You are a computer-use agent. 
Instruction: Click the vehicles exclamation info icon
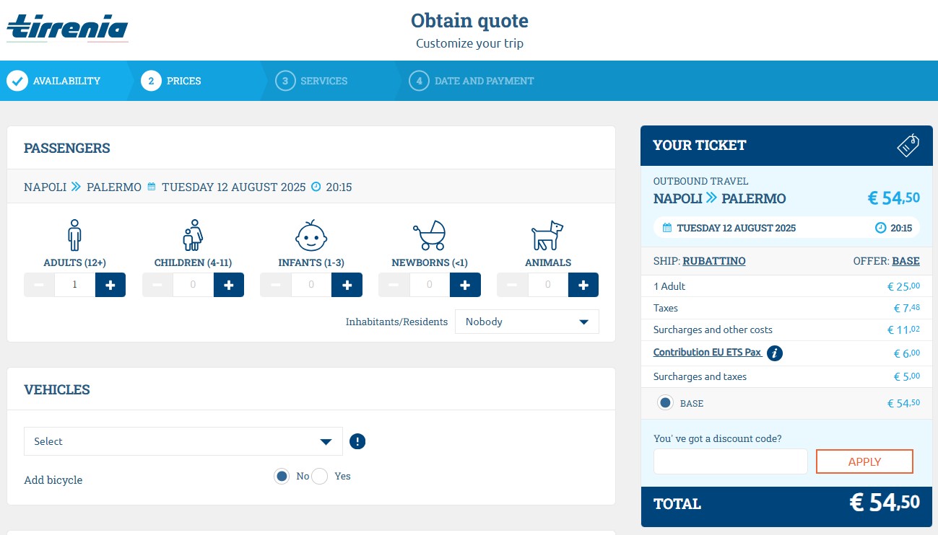tap(357, 441)
